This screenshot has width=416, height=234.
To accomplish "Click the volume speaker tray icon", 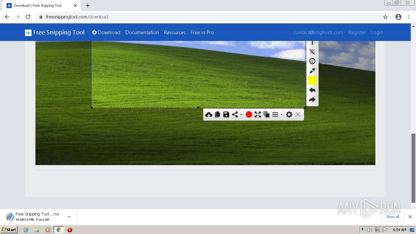I will click(x=370, y=230).
